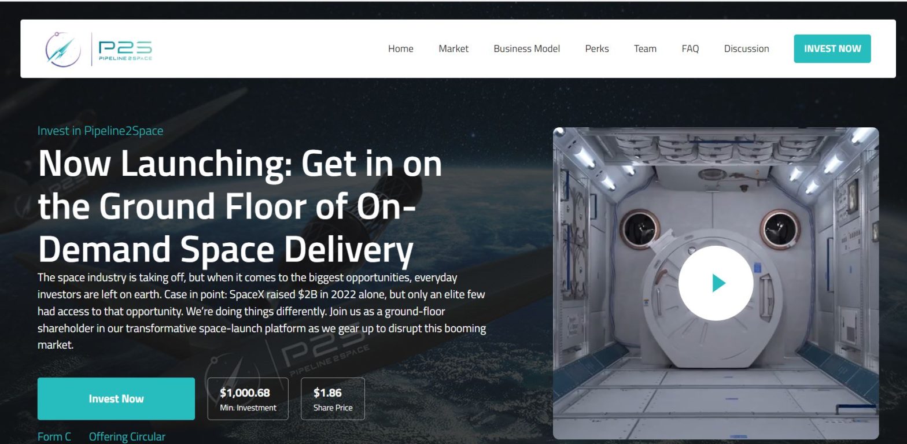
Task: Open the FAQ navigation link
Action: click(x=690, y=49)
